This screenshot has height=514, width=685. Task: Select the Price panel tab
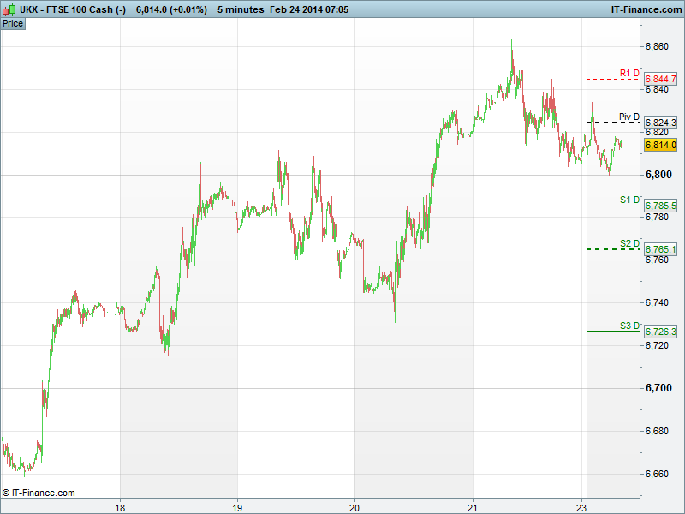[x=13, y=23]
